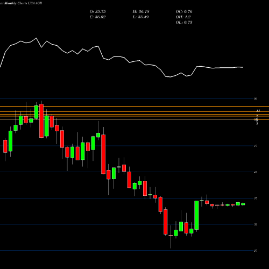Click the 'OL: 0.73' reading

coord(184,23)
